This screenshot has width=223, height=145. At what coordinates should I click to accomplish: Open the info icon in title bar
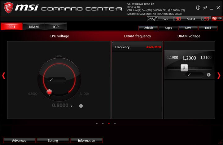[198, 8]
